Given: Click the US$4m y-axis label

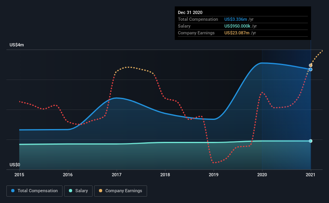Looking at the screenshot, I should [x=17, y=45].
